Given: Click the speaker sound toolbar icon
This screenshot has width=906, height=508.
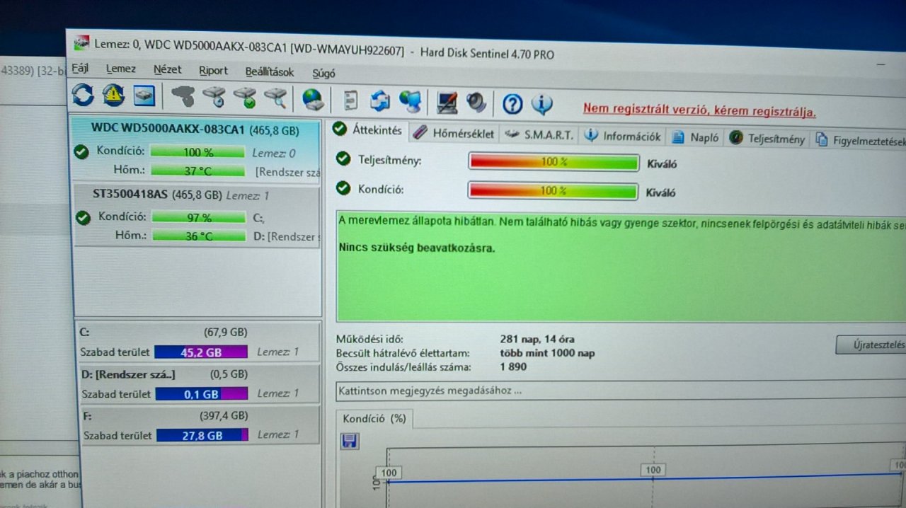Looking at the screenshot, I should [x=476, y=103].
